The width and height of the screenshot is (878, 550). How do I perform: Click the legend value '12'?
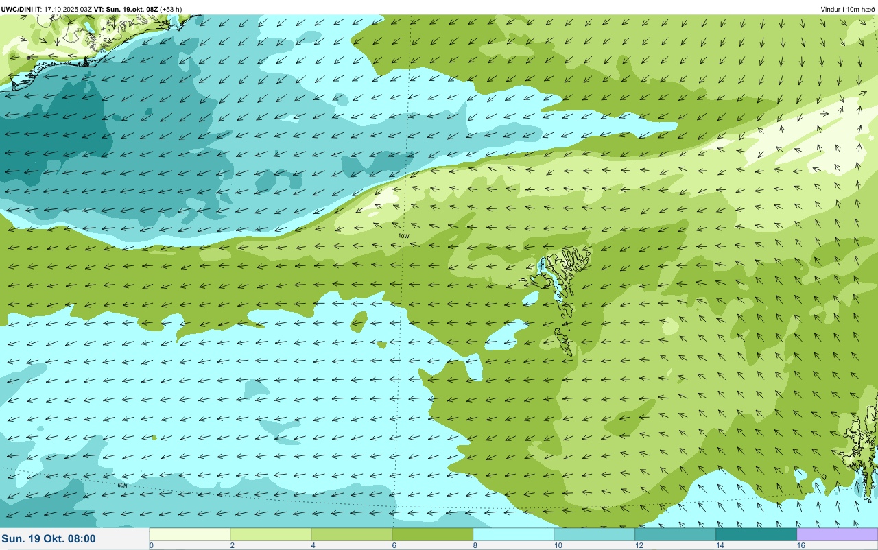click(x=639, y=545)
